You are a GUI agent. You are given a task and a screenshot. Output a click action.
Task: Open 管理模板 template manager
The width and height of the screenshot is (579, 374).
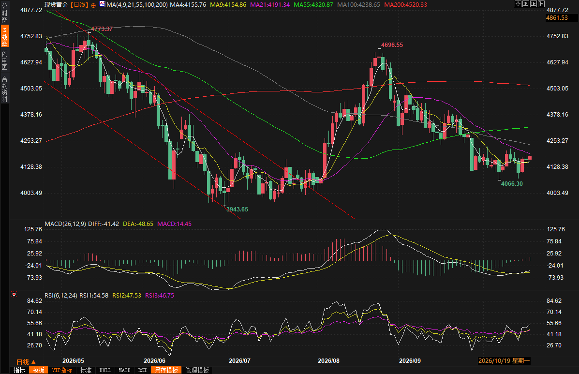pos(197,370)
